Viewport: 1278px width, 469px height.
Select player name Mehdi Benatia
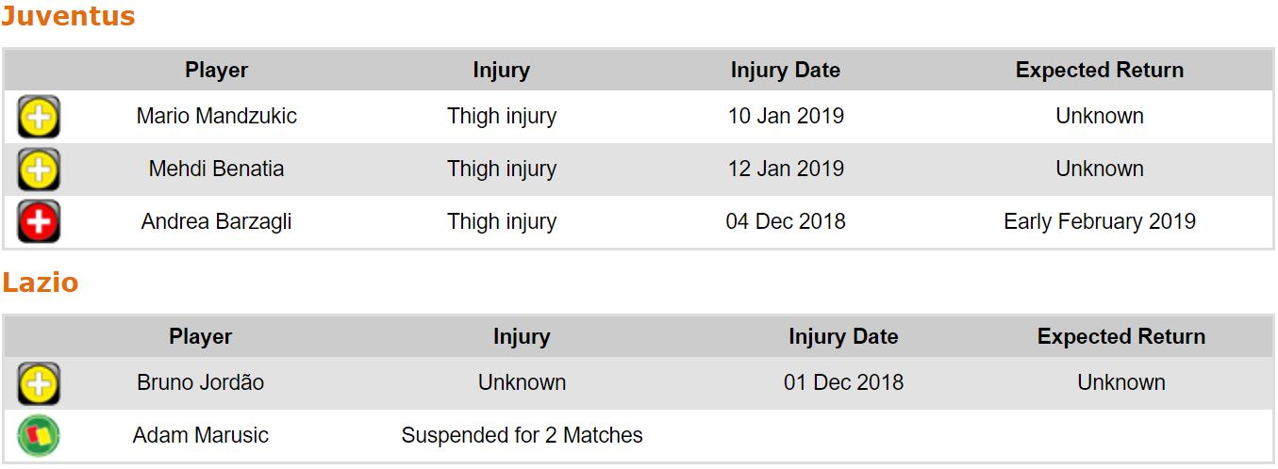[216, 170]
